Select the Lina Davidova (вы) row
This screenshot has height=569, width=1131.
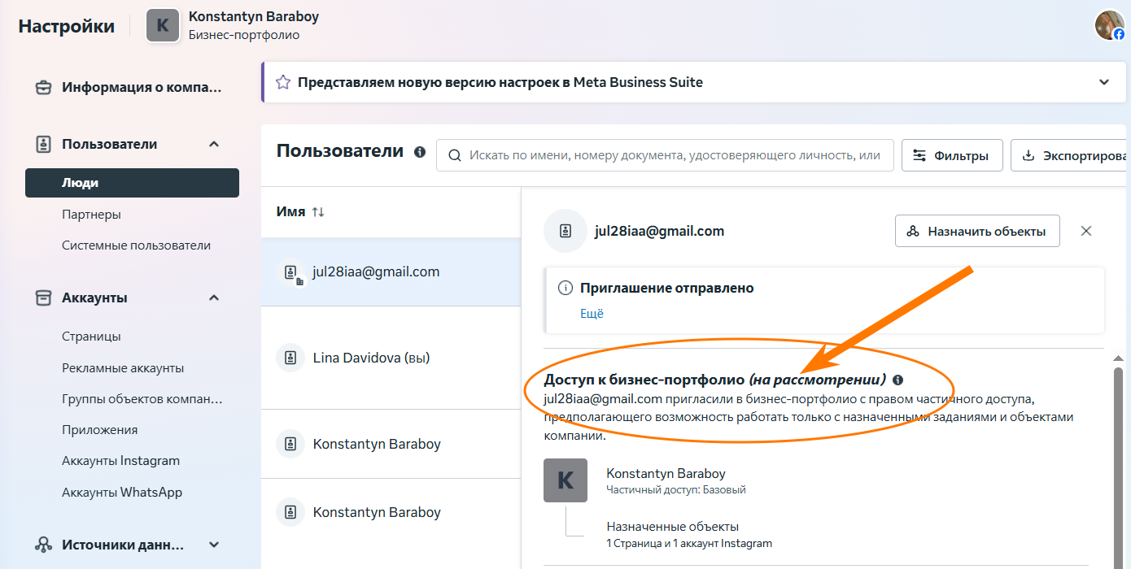(391, 358)
